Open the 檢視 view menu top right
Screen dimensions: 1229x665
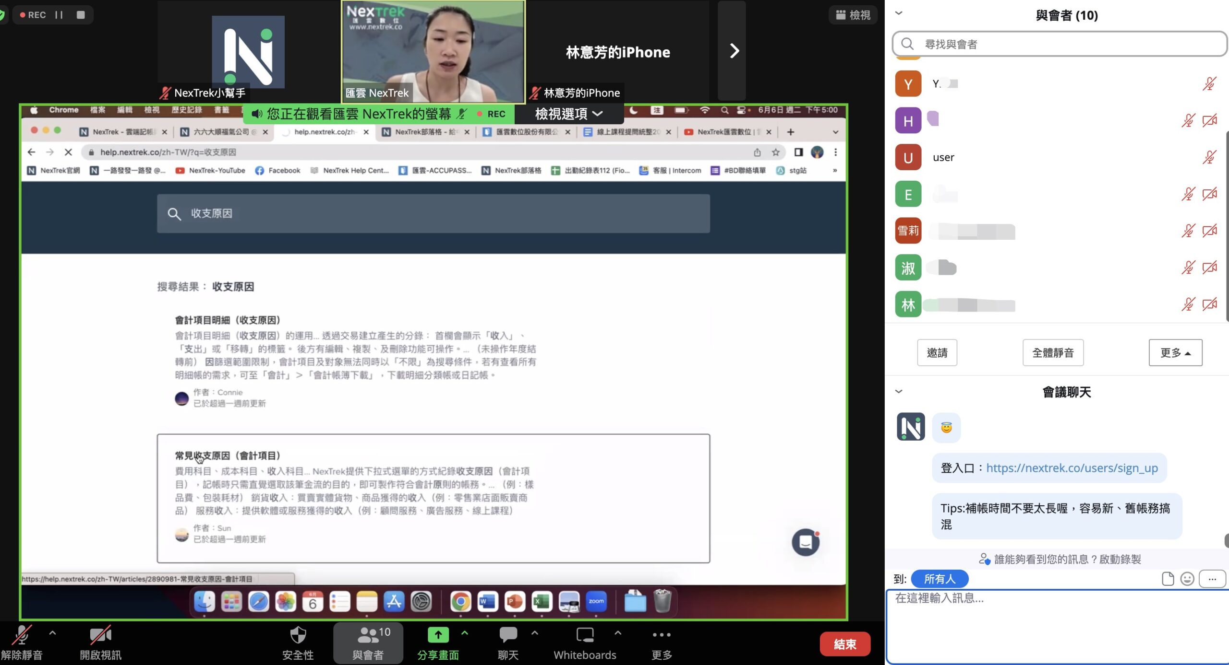tap(853, 15)
